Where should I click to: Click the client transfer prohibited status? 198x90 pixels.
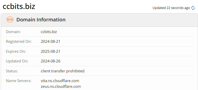62,71
